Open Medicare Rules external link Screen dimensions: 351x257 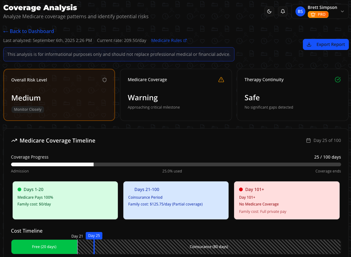169,40
